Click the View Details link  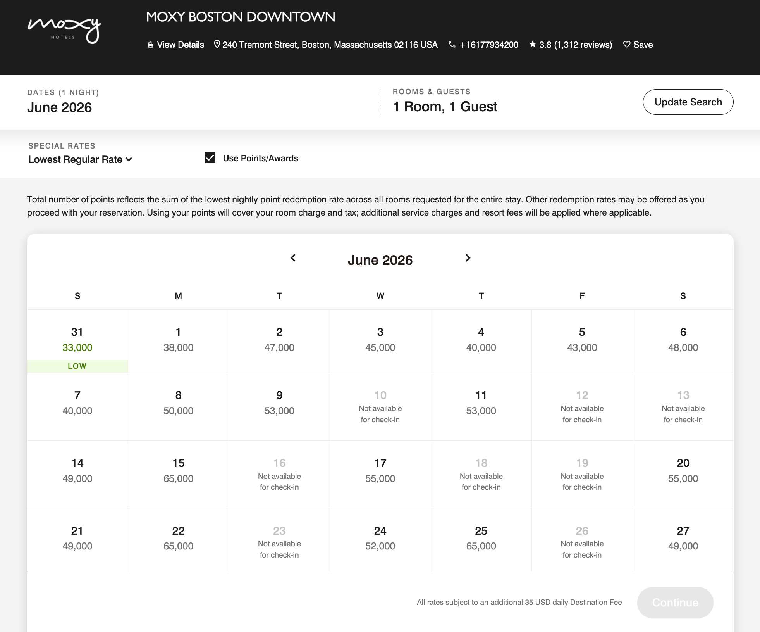click(180, 44)
